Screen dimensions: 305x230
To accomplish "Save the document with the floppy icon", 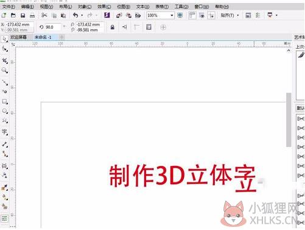I will pyautogui.click(x=23, y=15).
